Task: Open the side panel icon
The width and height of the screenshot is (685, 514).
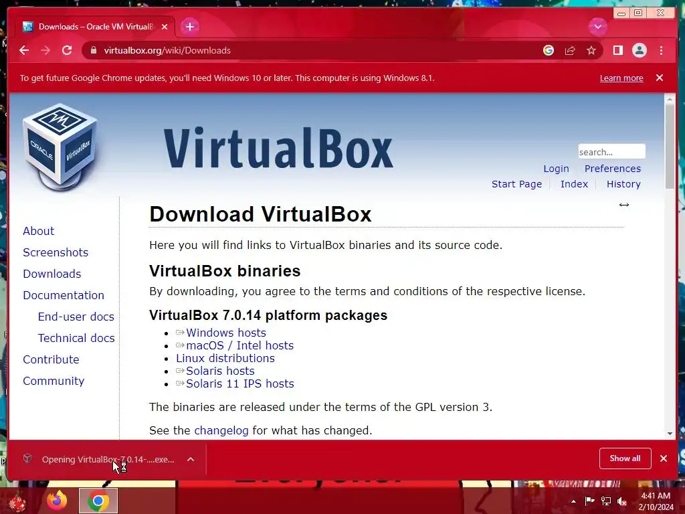Action: 617,50
